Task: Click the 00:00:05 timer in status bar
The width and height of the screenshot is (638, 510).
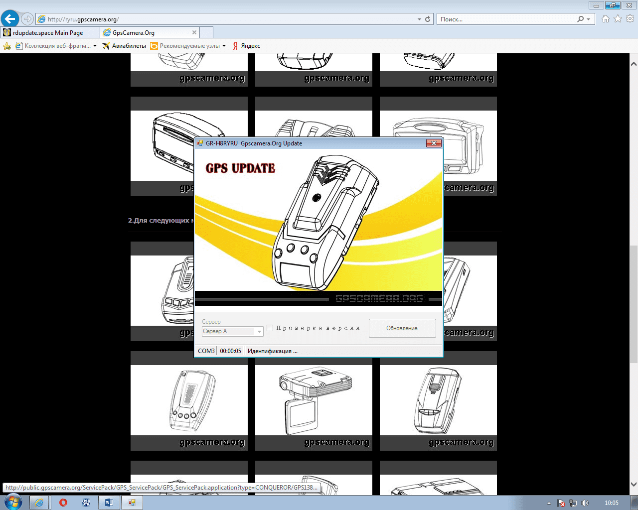Action: [230, 351]
